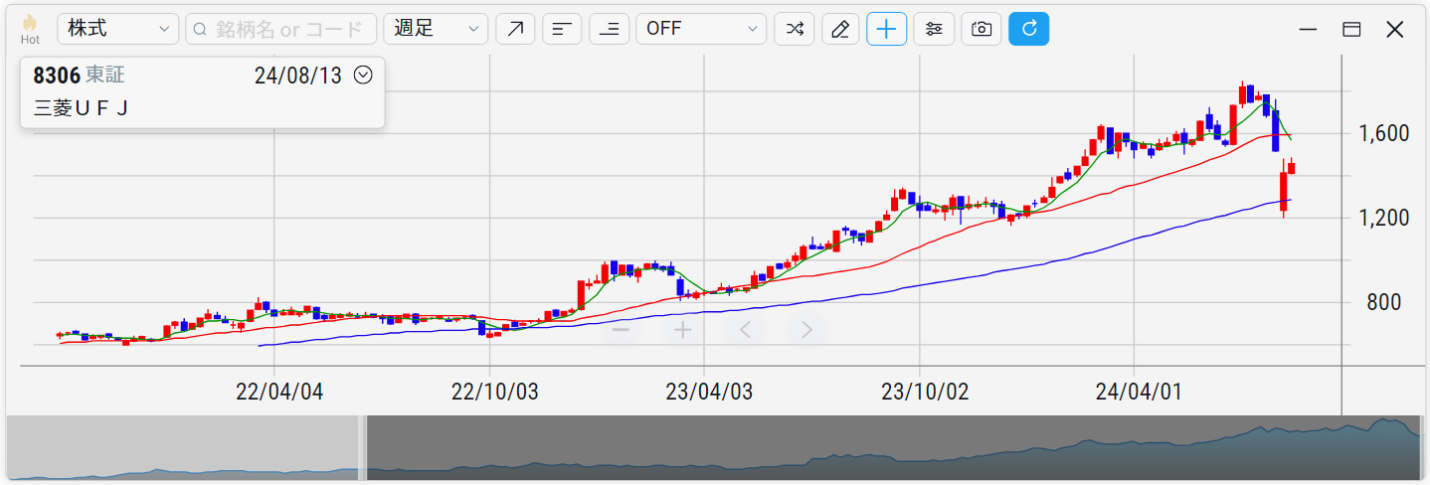Click the light unselected navigator area
Screen dimensions: 1430x485
click(182, 448)
